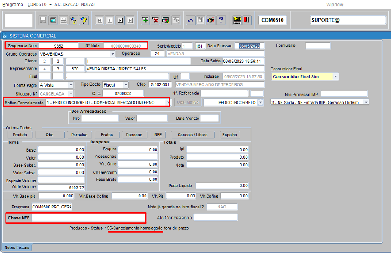Expand the Consumidor Final dropdown
Image resolution: width=391 pixels, height=253 pixels.
335,77
